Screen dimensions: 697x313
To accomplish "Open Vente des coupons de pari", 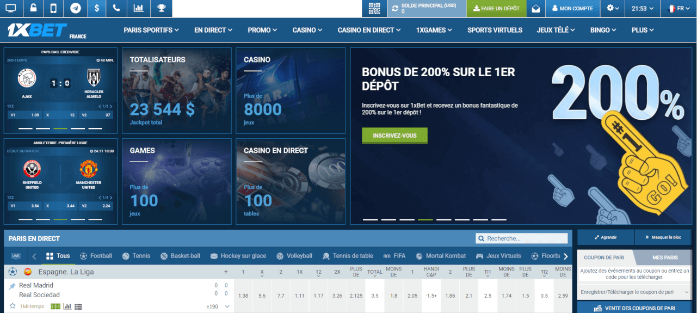I will (634, 308).
